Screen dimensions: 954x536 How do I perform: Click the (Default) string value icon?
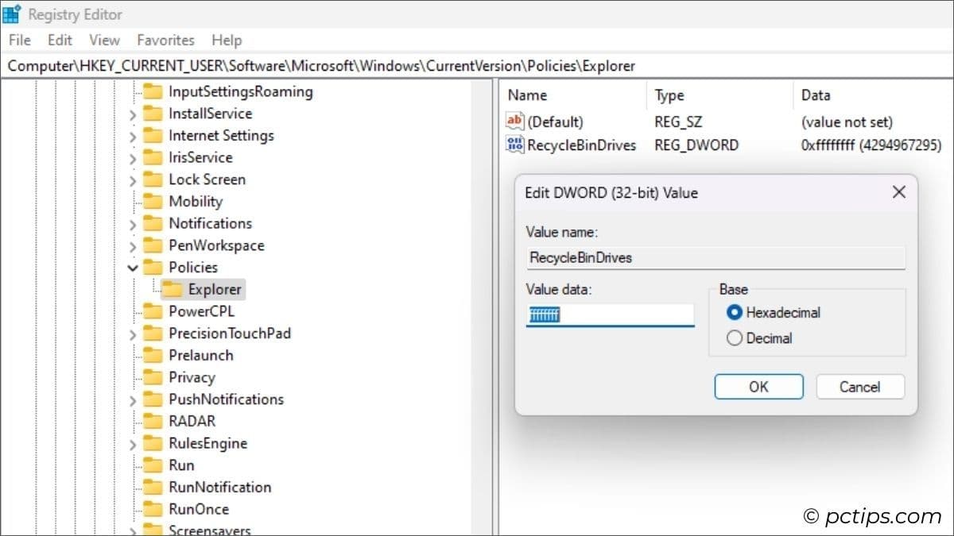pyautogui.click(x=515, y=121)
